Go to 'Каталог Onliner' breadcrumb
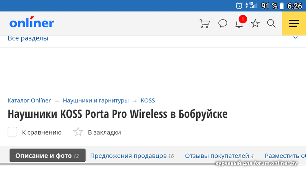Viewport: 306px width, 172px height. [x=29, y=101]
